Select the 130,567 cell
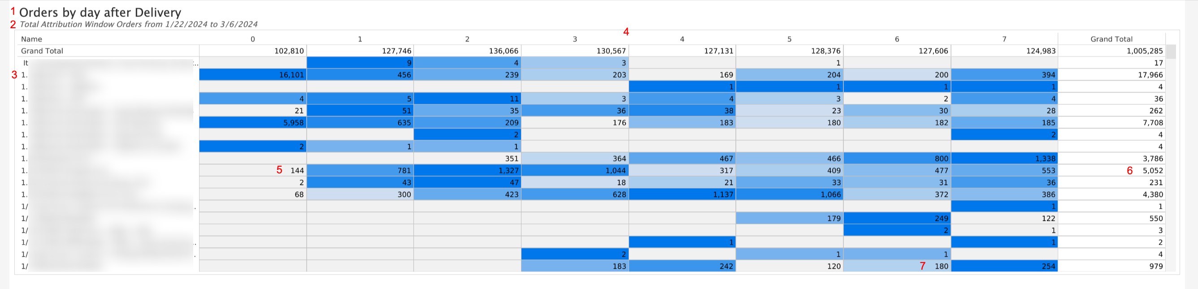The width and height of the screenshot is (1198, 289). pyautogui.click(x=575, y=51)
